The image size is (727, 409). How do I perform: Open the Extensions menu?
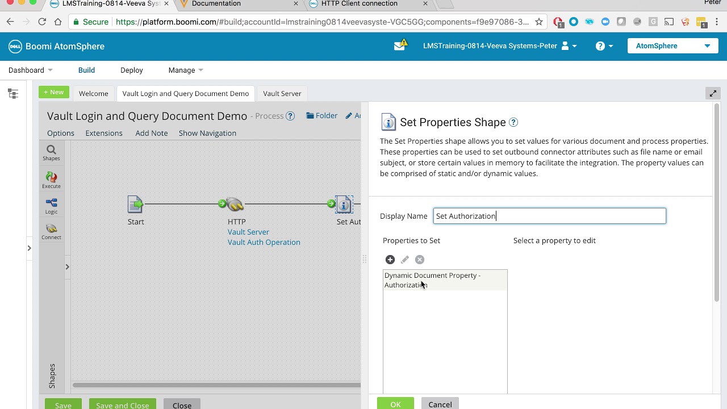[x=104, y=133]
